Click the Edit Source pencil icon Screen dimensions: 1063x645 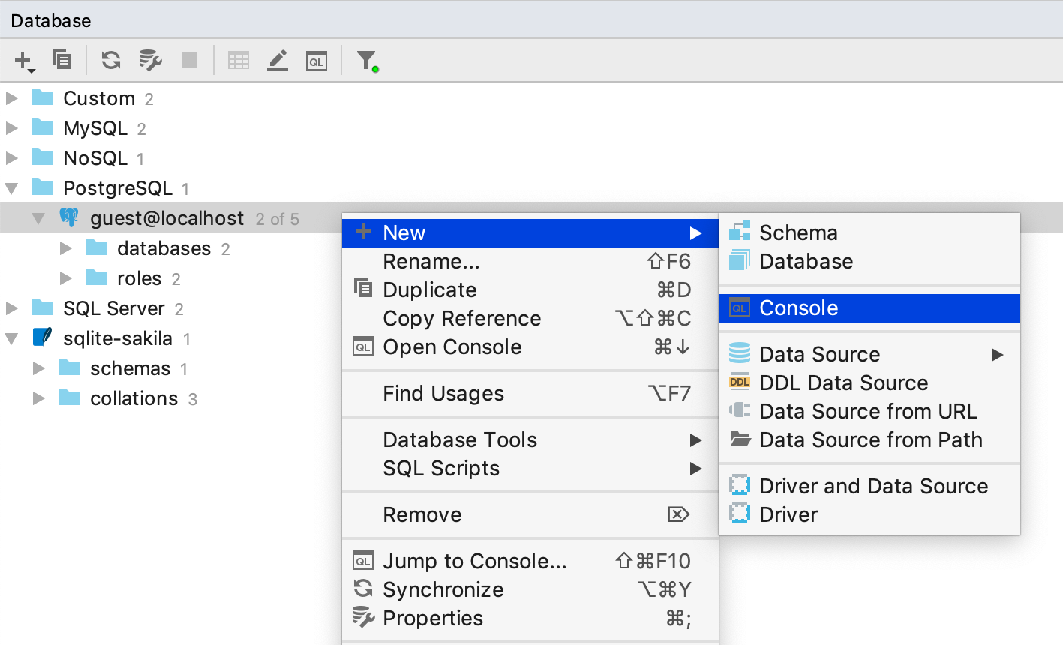pos(278,60)
